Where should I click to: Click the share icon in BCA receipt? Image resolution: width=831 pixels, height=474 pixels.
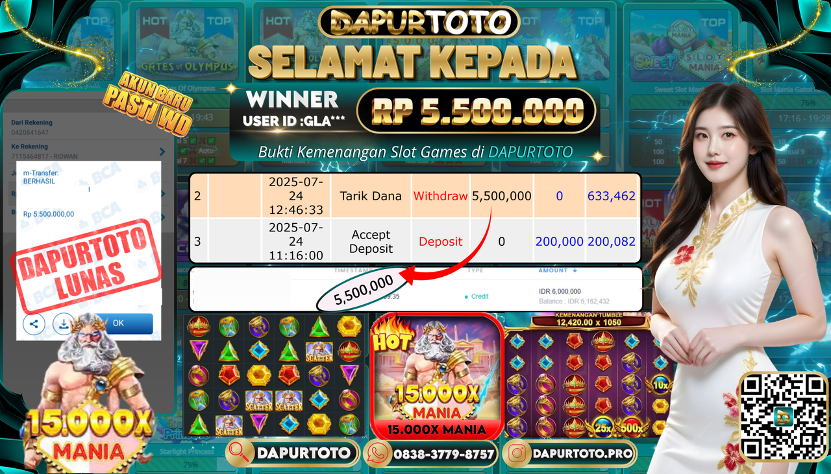pos(34,323)
